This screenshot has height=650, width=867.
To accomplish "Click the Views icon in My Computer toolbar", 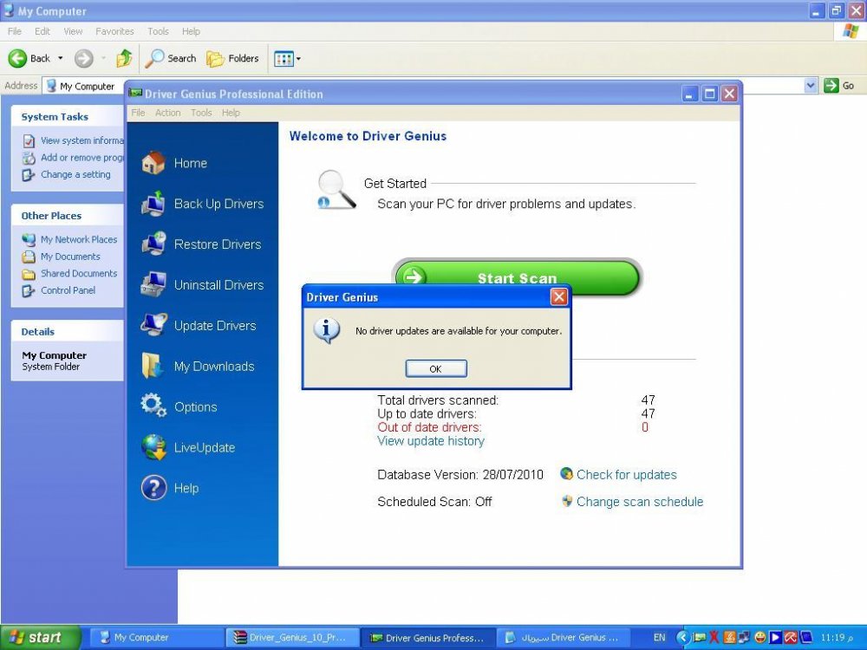I will pyautogui.click(x=284, y=59).
